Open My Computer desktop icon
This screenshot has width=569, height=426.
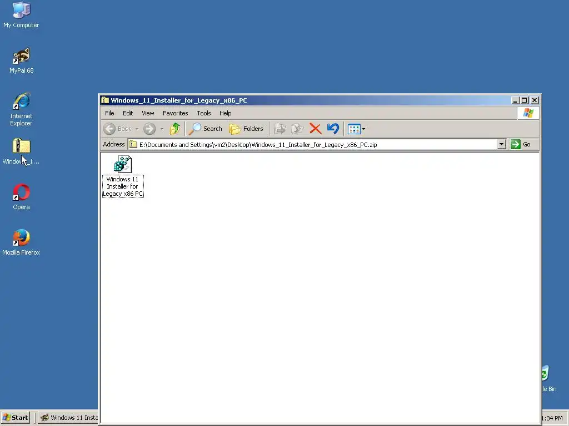[x=21, y=15]
